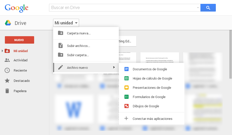This screenshot has height=135, width=232.
Task: Click the blue Google Docs icon
Action: click(127, 69)
